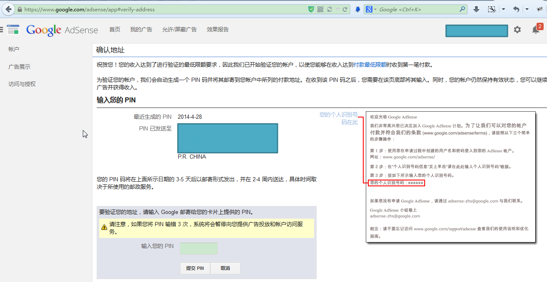Click the 确认地址 page heading
The width and height of the screenshot is (547, 282).
coord(111,50)
